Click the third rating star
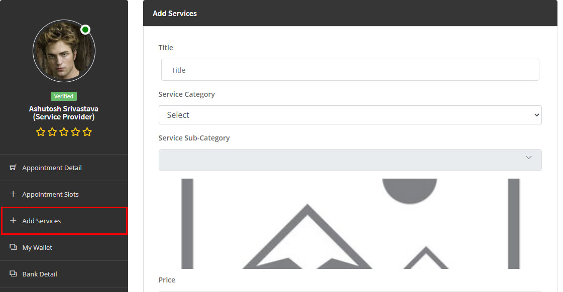 (64, 132)
